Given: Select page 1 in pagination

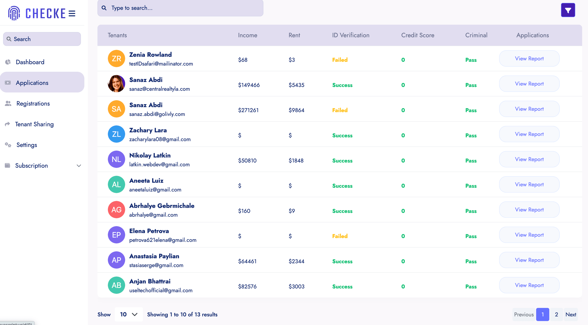Looking at the screenshot, I should coord(543,314).
